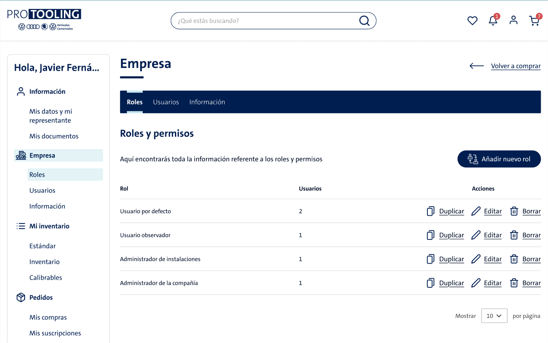Click the building icon beside Empresa

(x=21, y=156)
